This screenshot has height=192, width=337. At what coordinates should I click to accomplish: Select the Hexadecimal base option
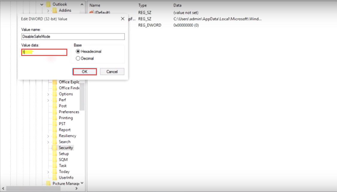(x=89, y=51)
